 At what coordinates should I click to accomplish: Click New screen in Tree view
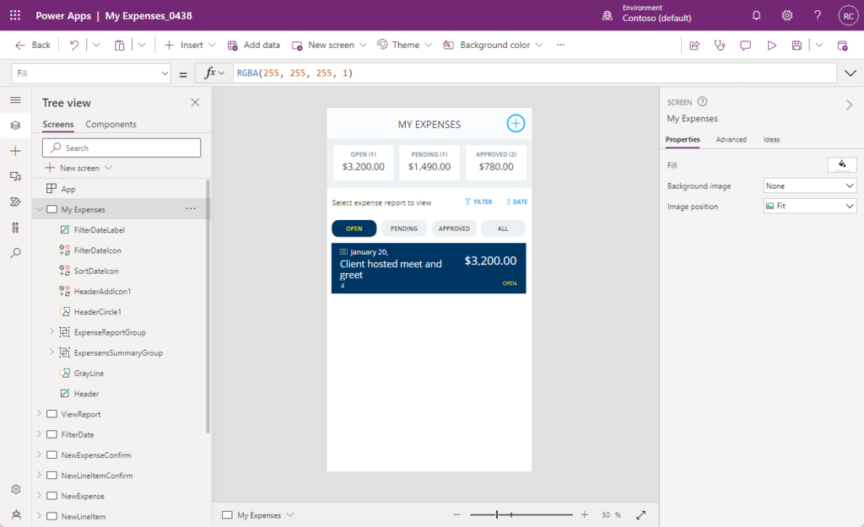[x=78, y=168]
